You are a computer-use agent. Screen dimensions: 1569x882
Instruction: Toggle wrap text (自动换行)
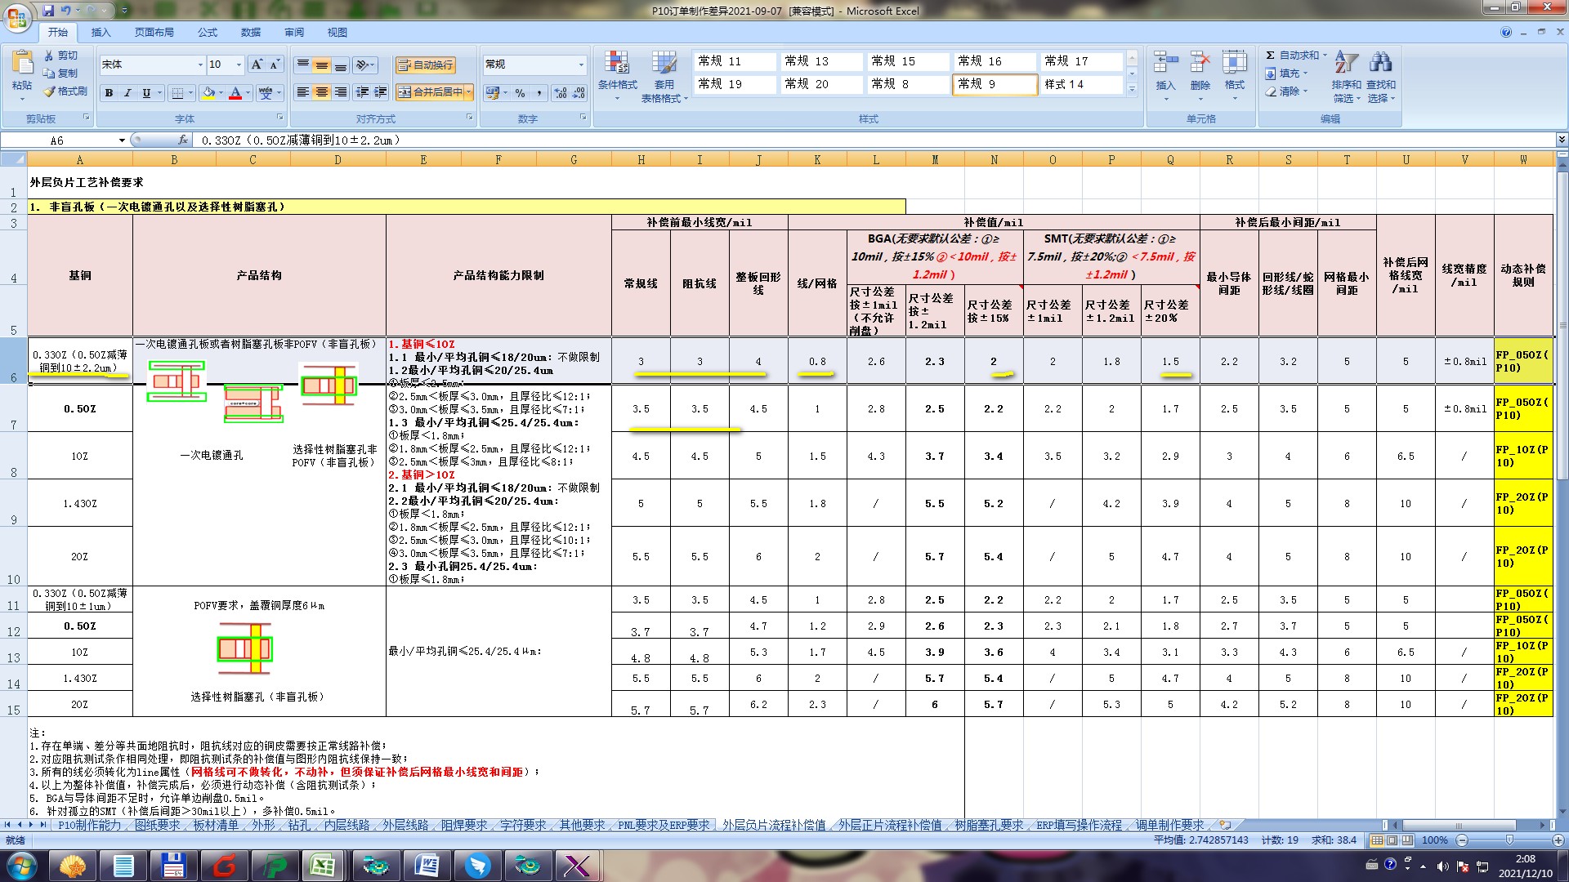[425, 65]
